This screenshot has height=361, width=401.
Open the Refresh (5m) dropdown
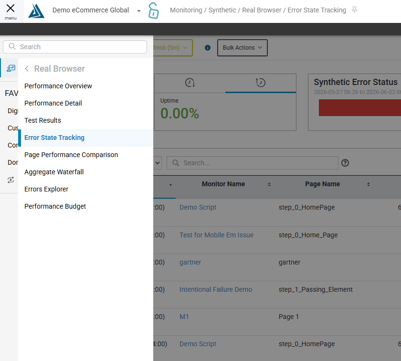click(173, 48)
